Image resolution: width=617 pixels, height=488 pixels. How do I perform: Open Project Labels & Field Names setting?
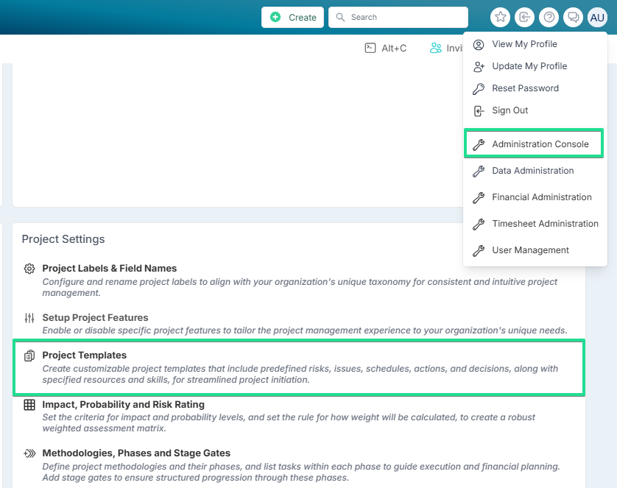(110, 268)
